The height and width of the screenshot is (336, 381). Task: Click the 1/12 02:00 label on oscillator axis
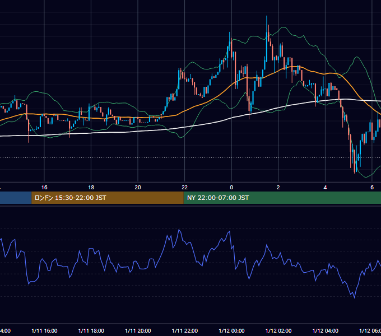[278, 331]
